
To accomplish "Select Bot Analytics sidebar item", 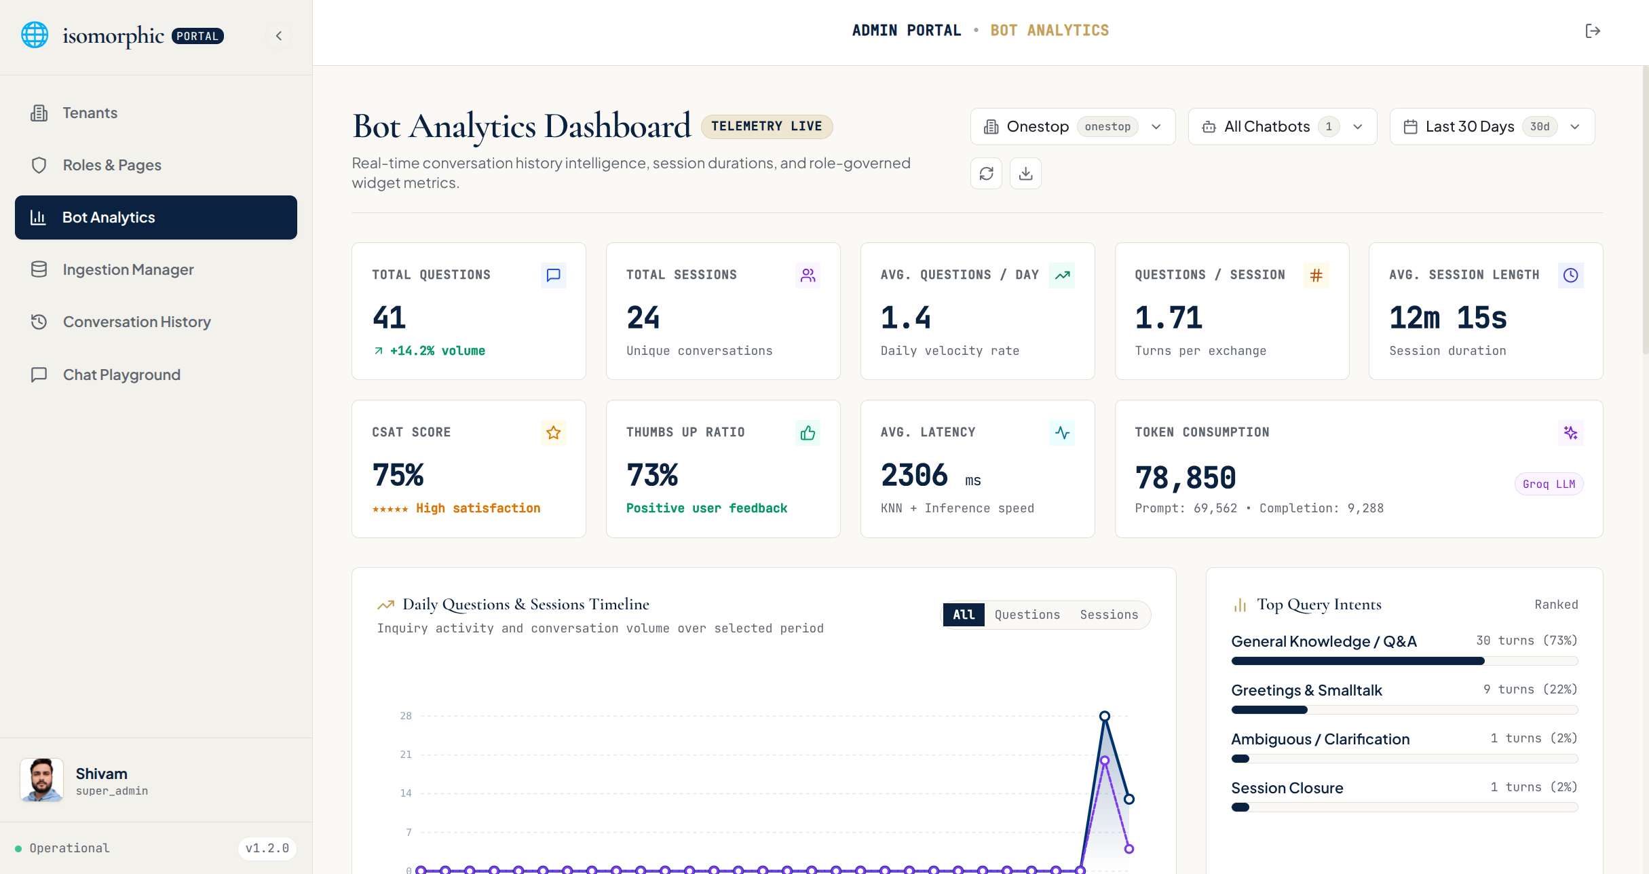I will coord(156,217).
